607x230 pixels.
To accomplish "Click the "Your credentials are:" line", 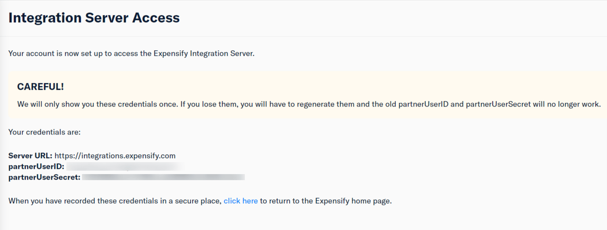I will click(44, 132).
